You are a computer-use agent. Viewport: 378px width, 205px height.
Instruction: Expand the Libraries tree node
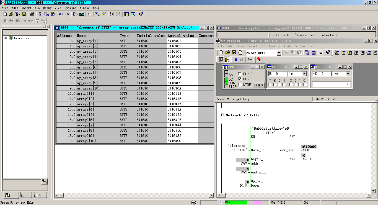coord(5,38)
